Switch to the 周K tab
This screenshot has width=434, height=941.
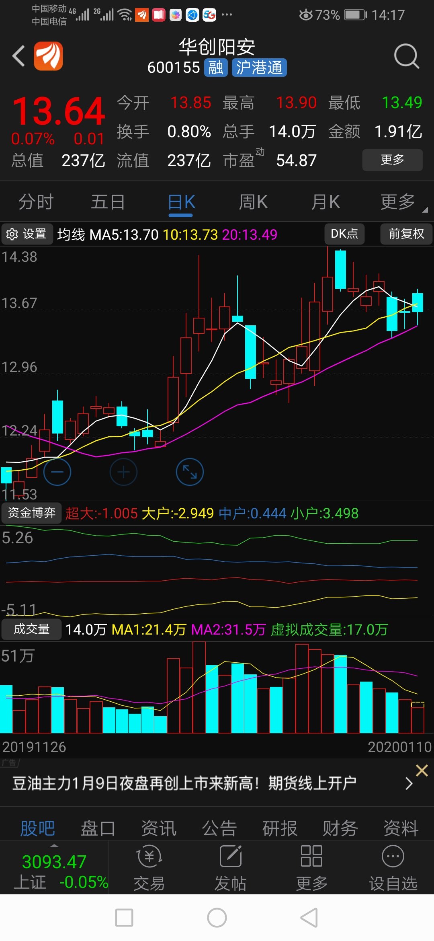(x=253, y=202)
